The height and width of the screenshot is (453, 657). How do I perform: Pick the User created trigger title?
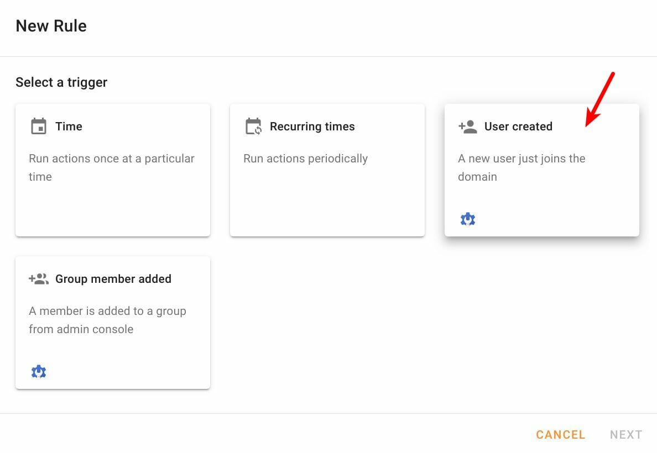coord(518,127)
